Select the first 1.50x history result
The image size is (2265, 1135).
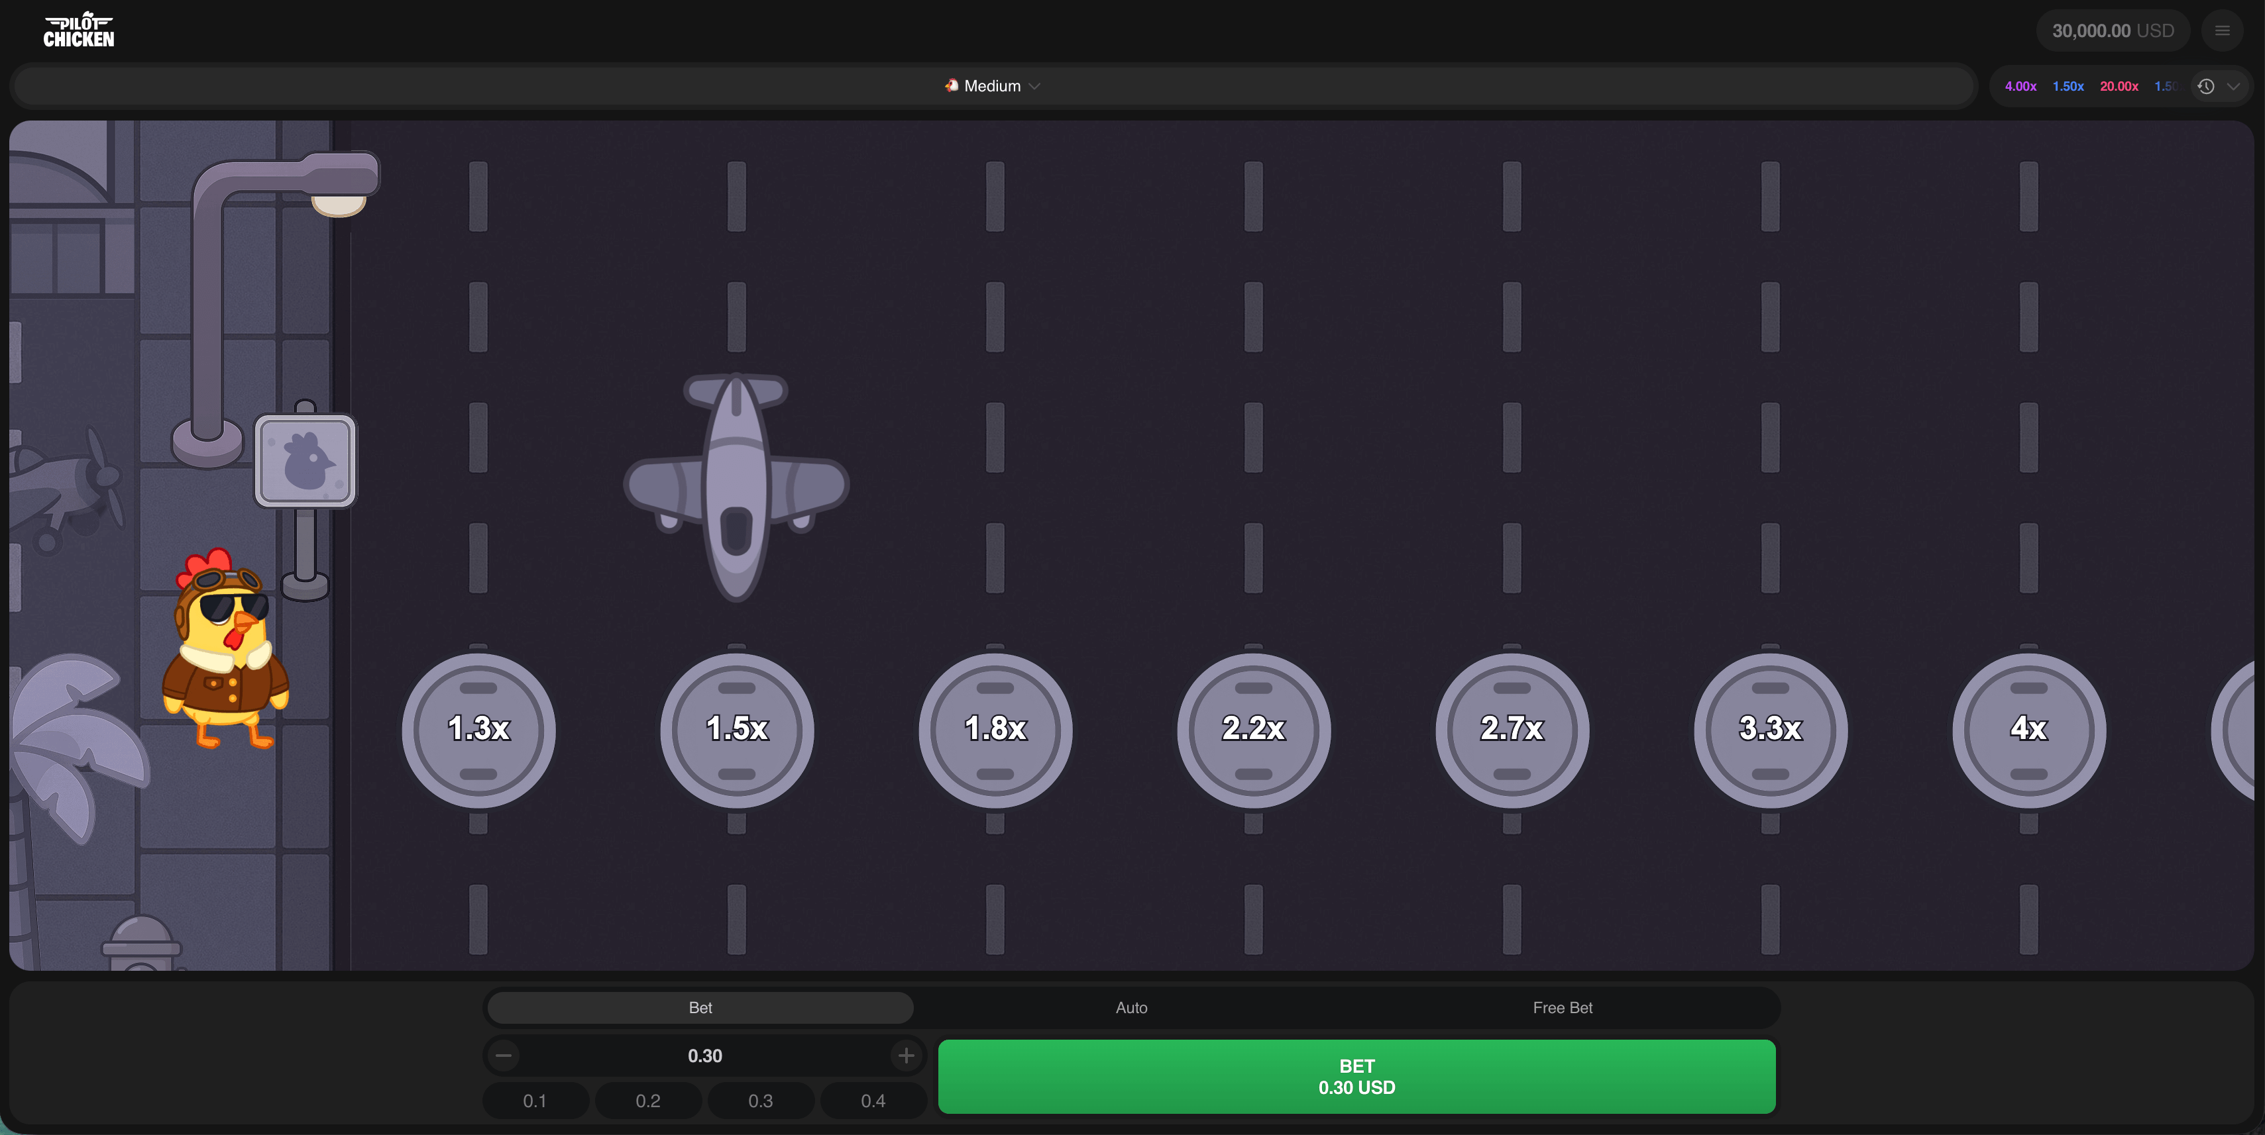(2068, 86)
